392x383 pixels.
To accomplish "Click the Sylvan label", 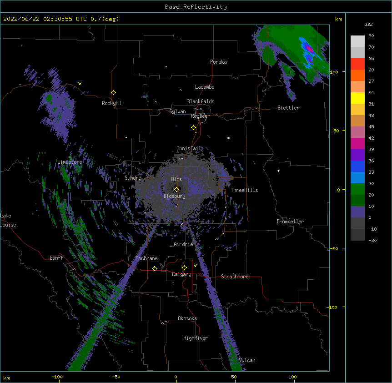I will (177, 111).
